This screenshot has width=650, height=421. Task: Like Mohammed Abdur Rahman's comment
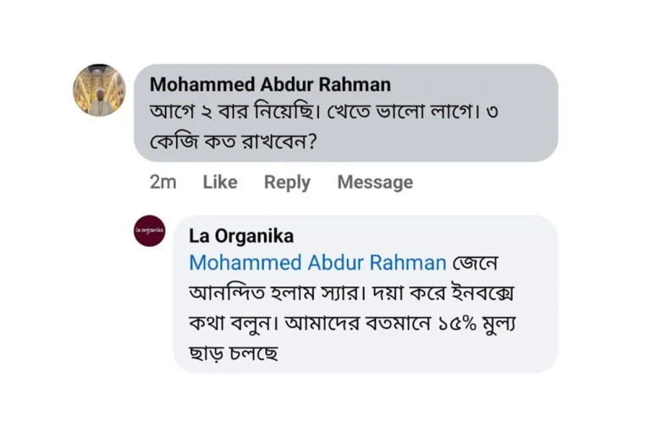[220, 182]
